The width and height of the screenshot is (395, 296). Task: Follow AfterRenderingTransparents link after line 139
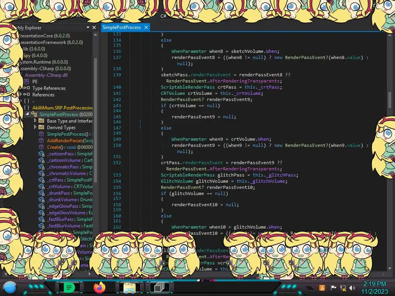point(244,81)
